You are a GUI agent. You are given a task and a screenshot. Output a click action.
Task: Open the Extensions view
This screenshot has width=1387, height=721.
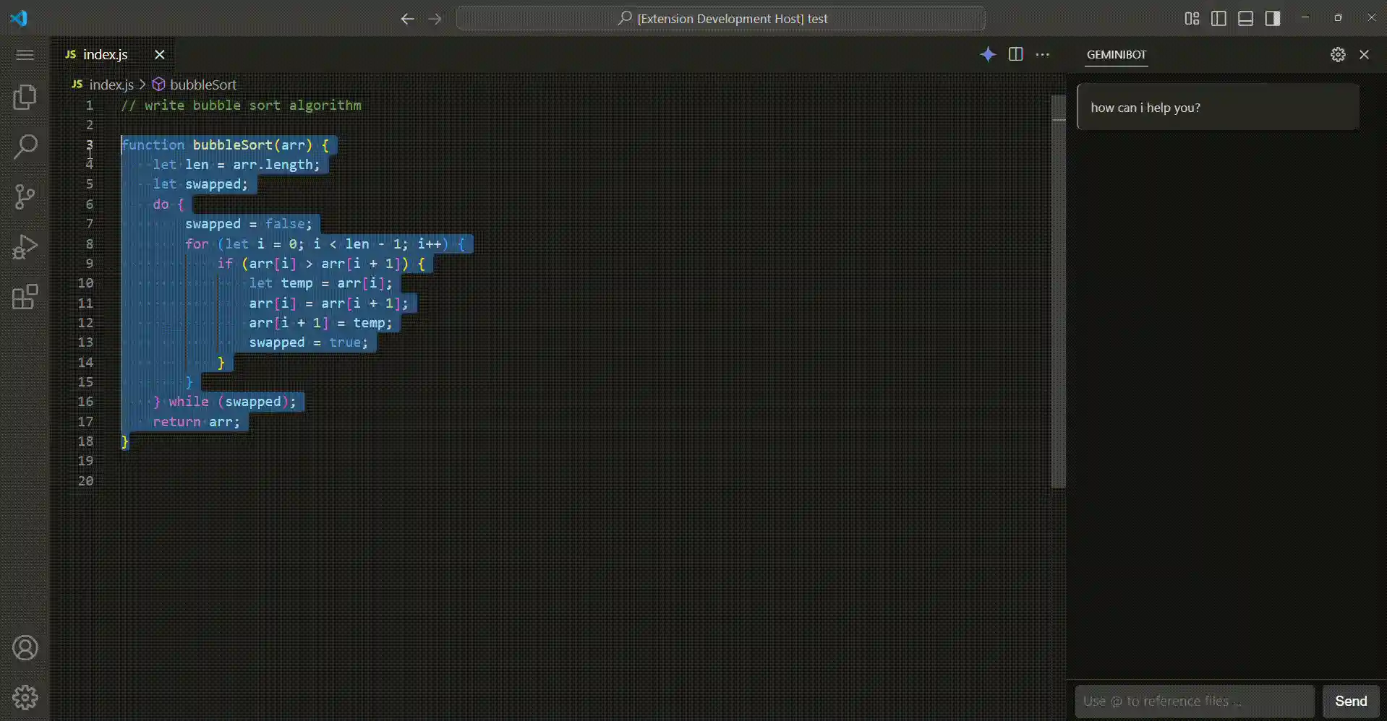point(25,296)
